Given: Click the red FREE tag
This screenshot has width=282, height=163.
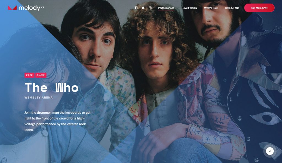Looking at the screenshot, I should tap(29, 75).
